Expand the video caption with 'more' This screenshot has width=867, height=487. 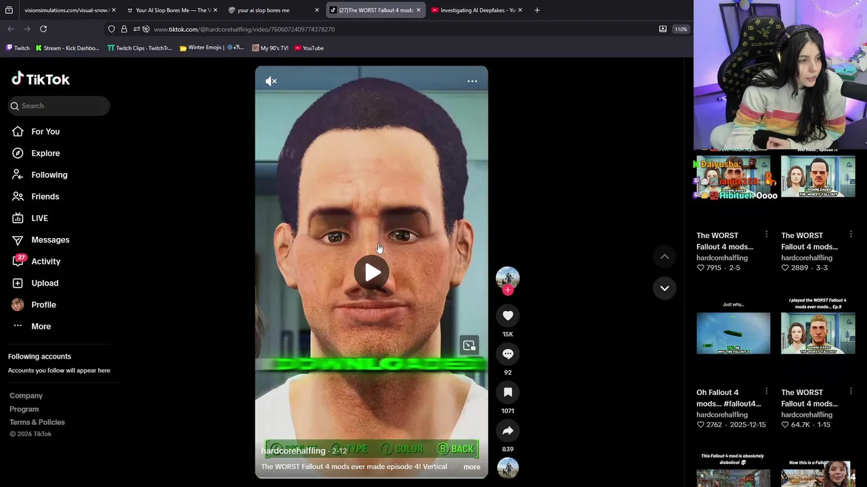coord(471,467)
